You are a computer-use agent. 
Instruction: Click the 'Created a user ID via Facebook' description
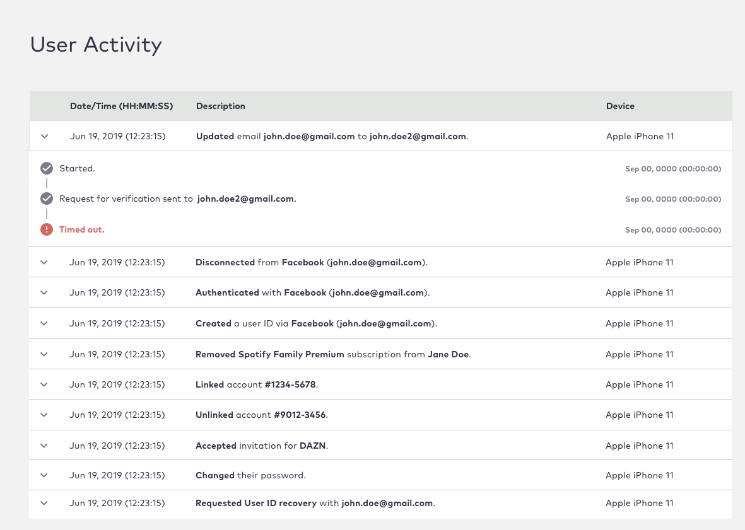coord(316,323)
